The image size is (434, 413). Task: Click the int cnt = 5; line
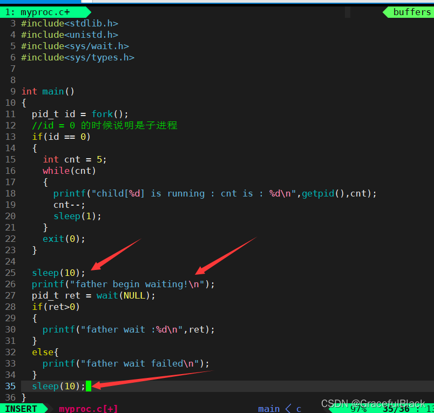(74, 160)
